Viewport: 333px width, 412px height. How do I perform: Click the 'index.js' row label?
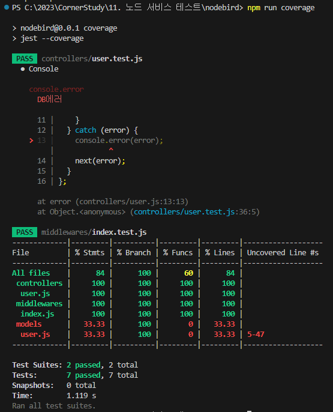[37, 314]
